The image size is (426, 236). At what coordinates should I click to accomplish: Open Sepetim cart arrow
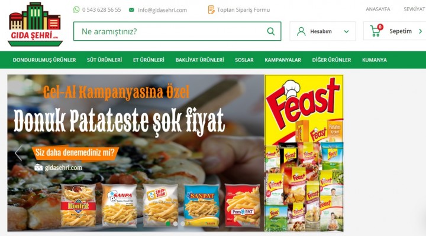[x=421, y=31]
